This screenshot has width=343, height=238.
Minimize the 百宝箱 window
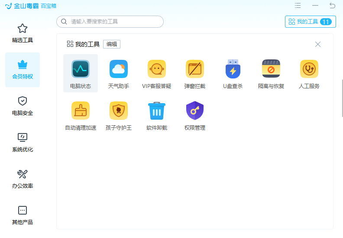click(x=315, y=6)
